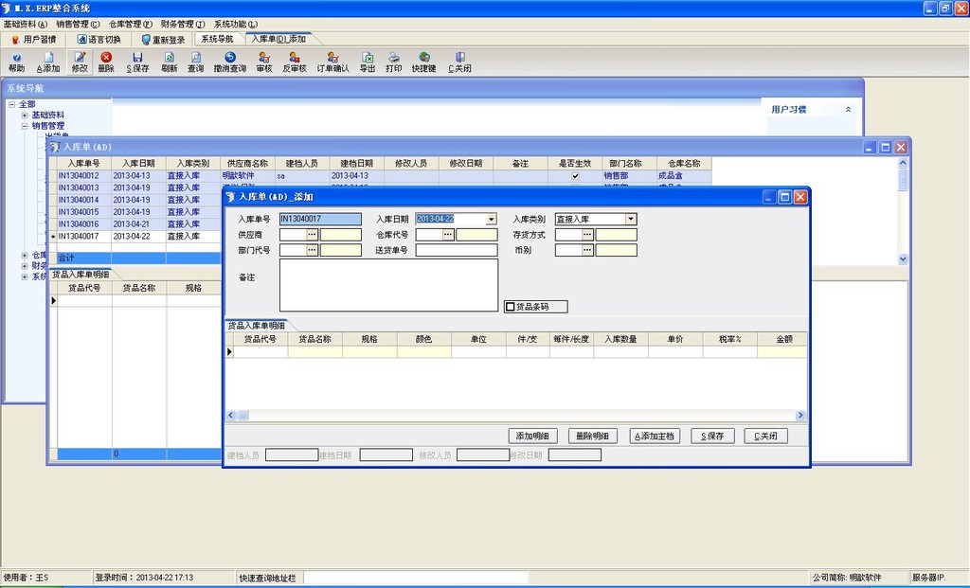This screenshot has height=588, width=970.
Task: Click the 刷新 (Refresh) toolbar icon
Action: coord(169,58)
